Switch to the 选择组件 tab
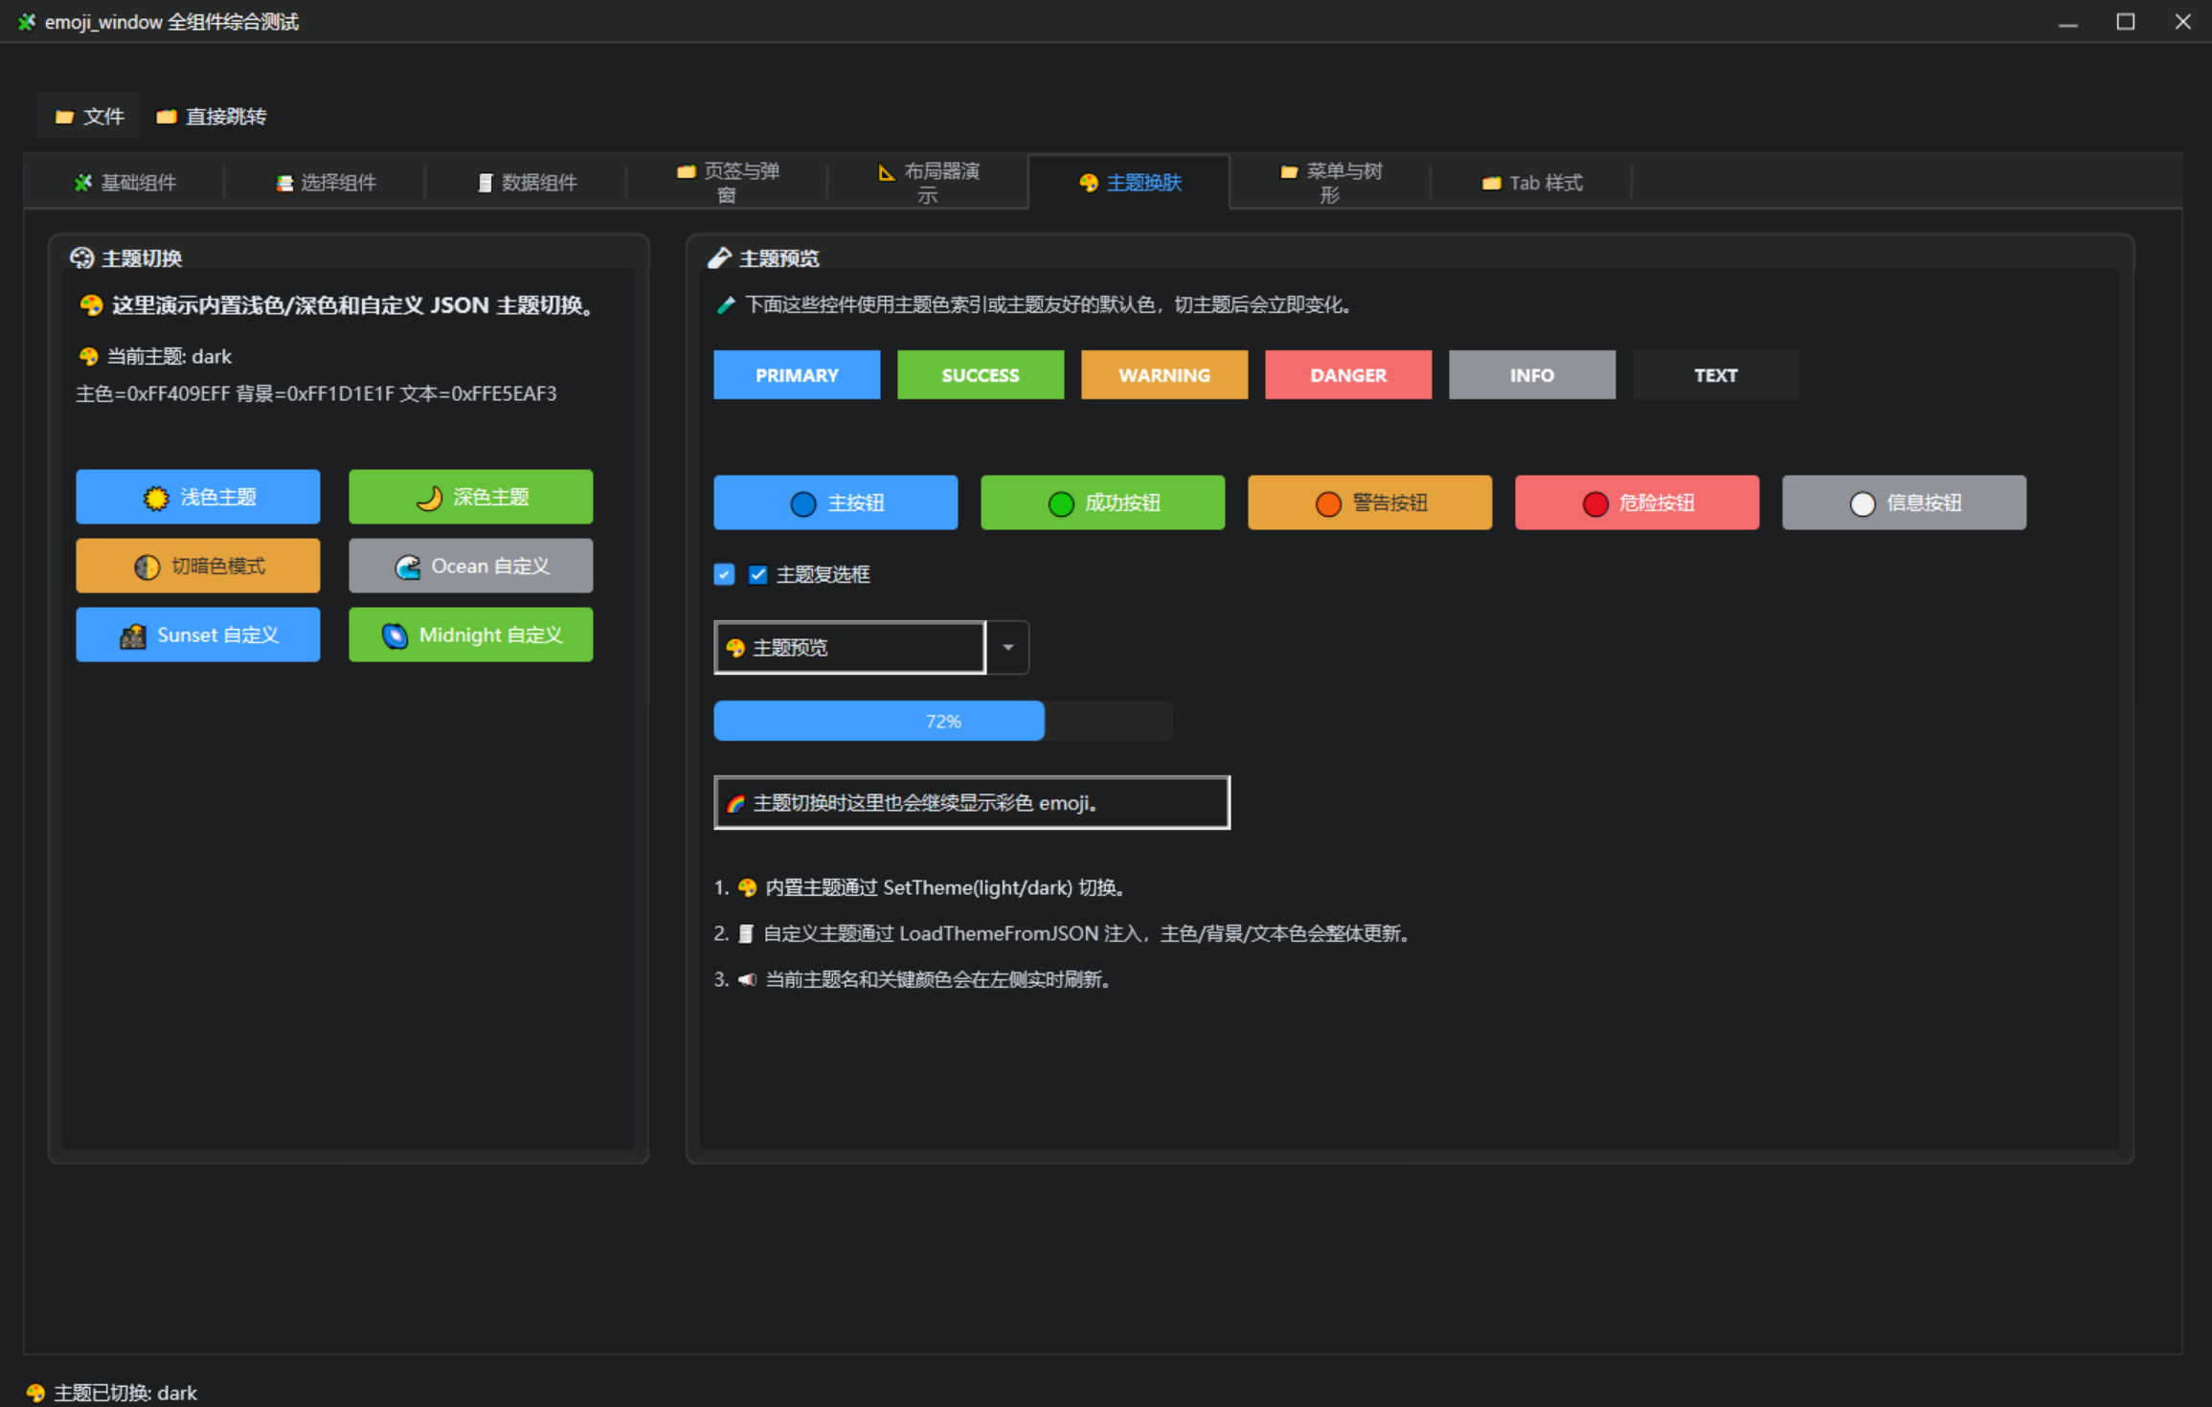This screenshot has width=2212, height=1407. [326, 183]
